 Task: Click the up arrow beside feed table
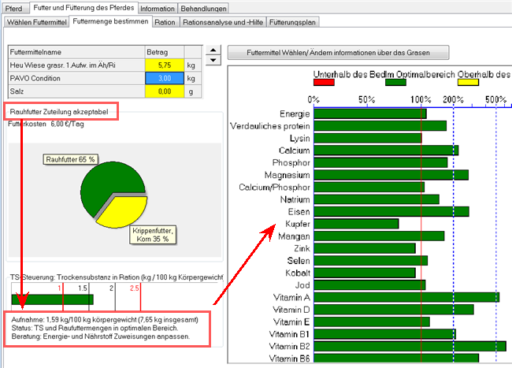coord(213,50)
